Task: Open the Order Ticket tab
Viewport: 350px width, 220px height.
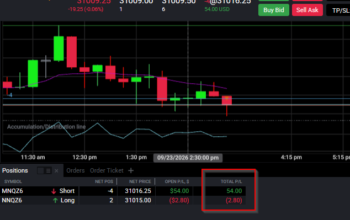Action: [x=107, y=170]
